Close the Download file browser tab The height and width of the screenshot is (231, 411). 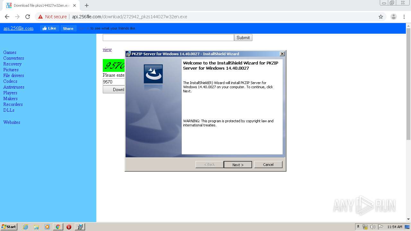74,5
